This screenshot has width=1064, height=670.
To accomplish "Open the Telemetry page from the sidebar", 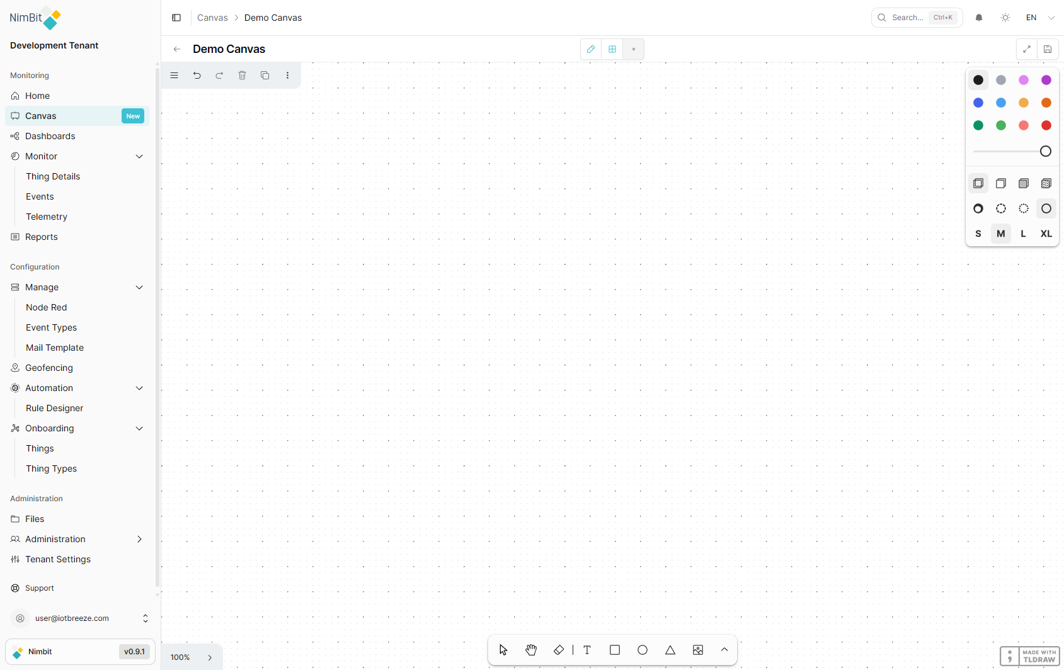I will tap(47, 216).
